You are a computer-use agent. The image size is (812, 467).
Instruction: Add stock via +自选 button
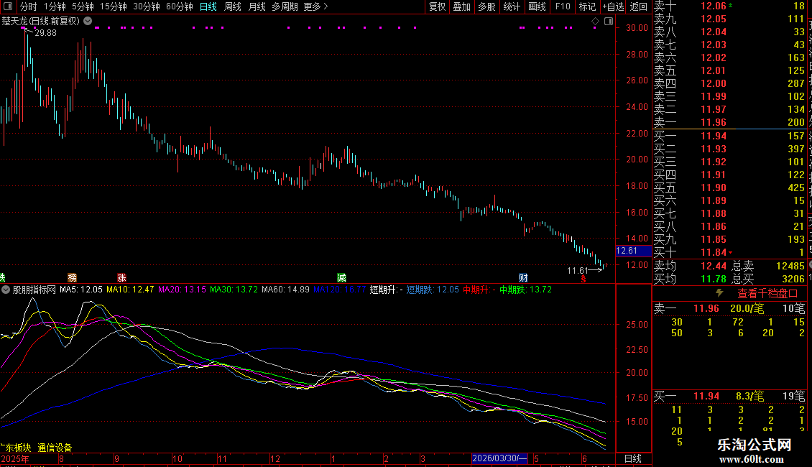click(613, 6)
